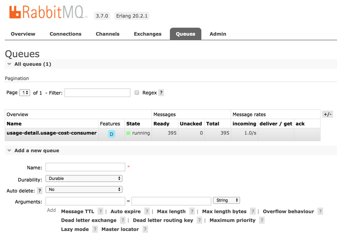Show help for Lazy mode
This screenshot has height=239, width=337.
tap(95, 229)
